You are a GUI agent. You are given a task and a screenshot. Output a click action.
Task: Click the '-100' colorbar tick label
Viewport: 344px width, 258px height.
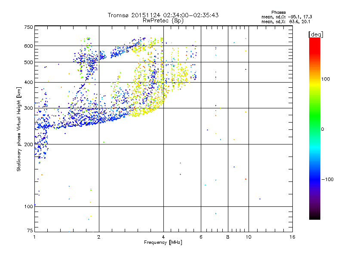click(327, 179)
